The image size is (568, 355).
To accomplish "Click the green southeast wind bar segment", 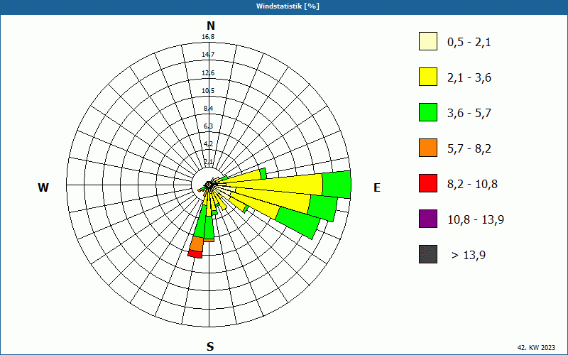I will pos(299,223).
